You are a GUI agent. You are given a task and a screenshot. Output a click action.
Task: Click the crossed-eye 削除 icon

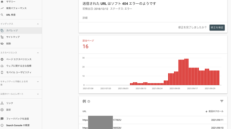2,44
